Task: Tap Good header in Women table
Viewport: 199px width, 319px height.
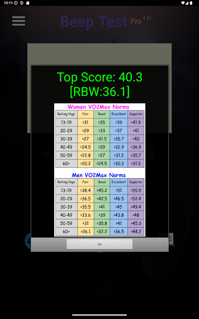Action: click(102, 114)
